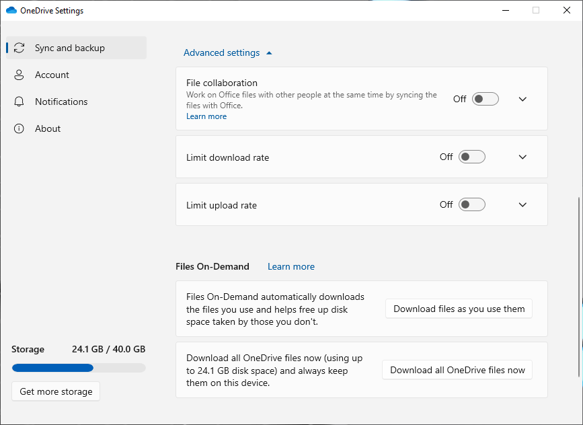Click the Notifications bell icon
This screenshot has height=425, width=583.
20,102
